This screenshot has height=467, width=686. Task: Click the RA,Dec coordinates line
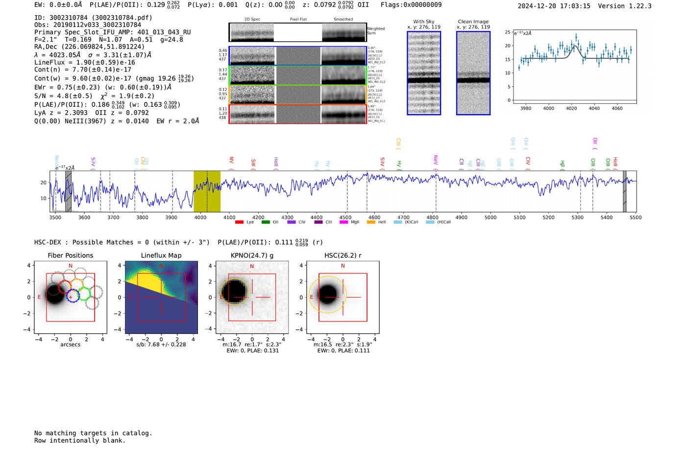tap(89, 47)
